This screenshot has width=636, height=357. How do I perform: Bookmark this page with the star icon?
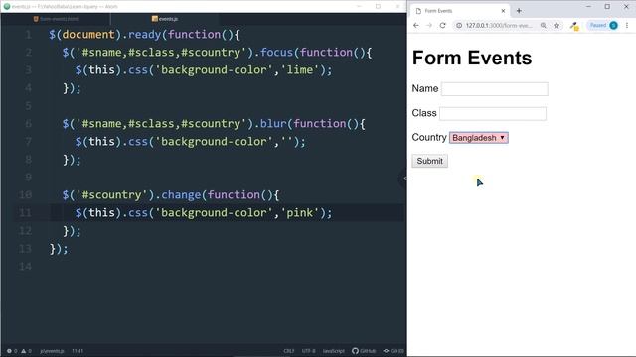pos(556,25)
